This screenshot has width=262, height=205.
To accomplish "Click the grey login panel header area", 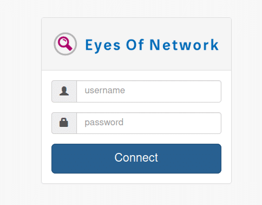I will (136, 44).
